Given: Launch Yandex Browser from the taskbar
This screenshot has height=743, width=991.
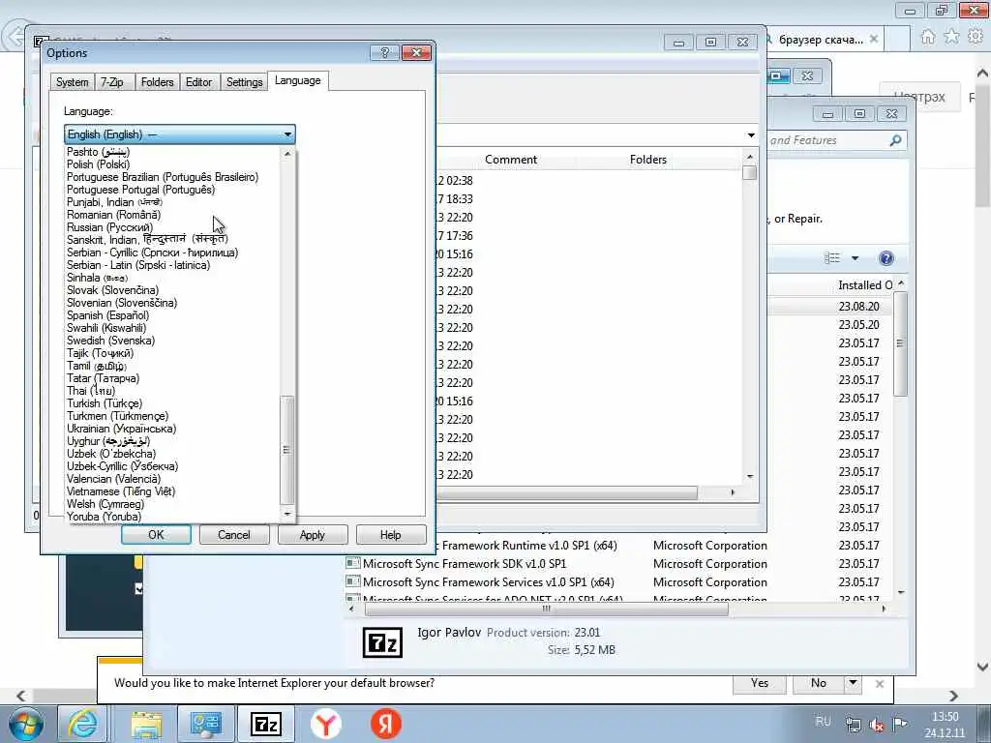Looking at the screenshot, I should coord(326,724).
